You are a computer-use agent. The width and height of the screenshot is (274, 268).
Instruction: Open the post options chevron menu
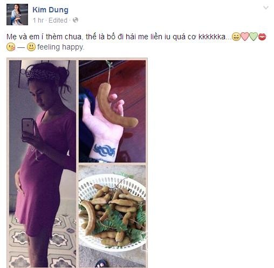tap(266, 8)
